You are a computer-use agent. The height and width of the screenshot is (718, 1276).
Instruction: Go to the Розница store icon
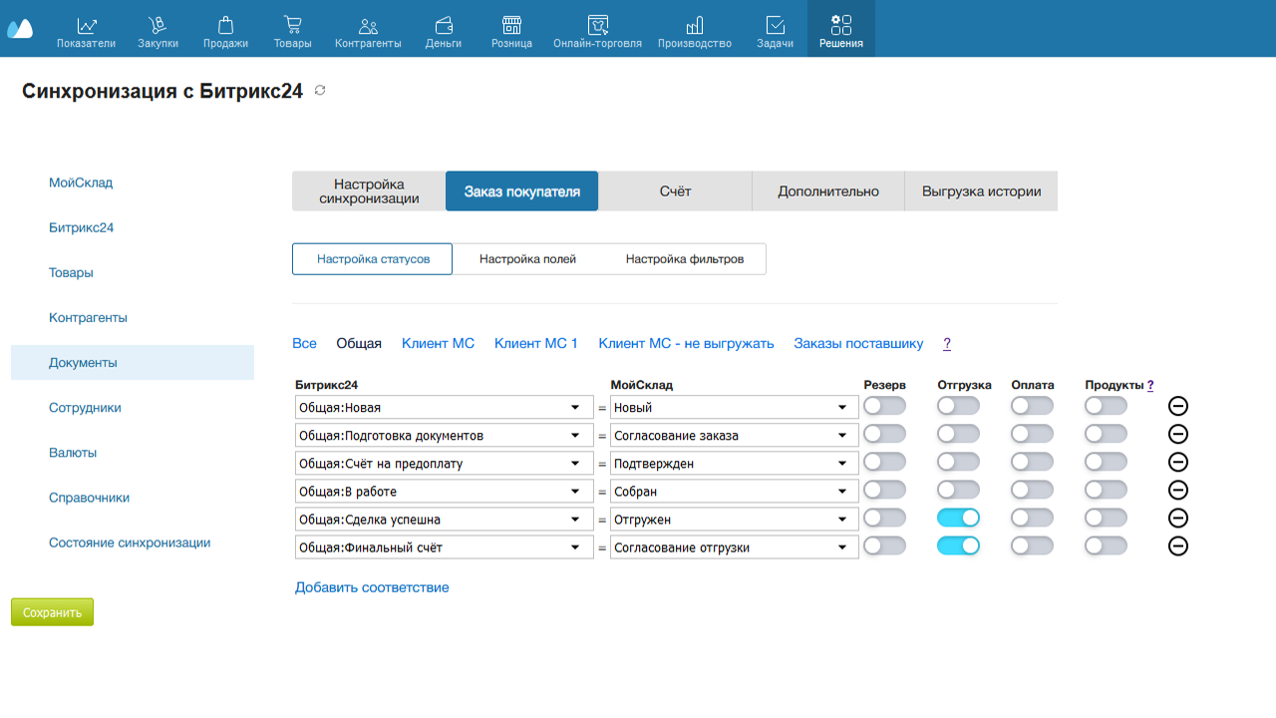pyautogui.click(x=511, y=25)
